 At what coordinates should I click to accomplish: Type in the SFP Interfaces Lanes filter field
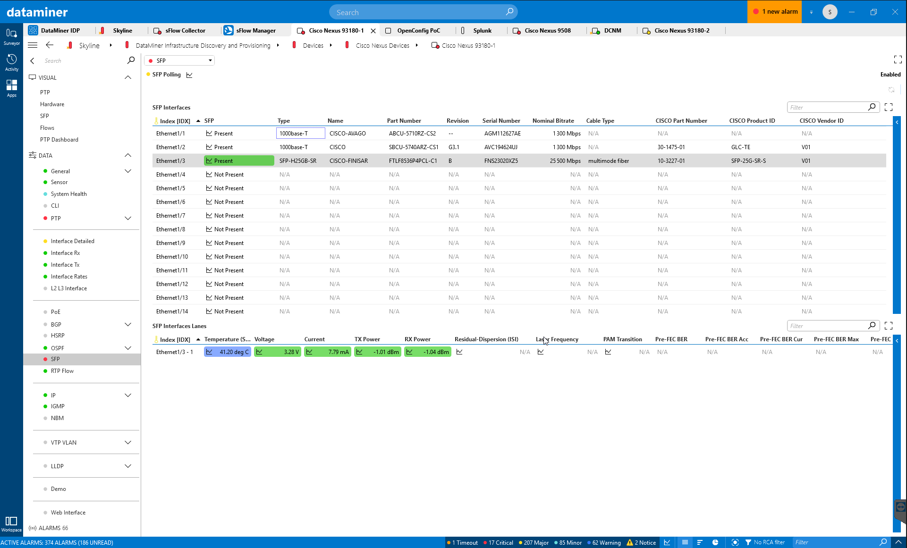point(828,326)
